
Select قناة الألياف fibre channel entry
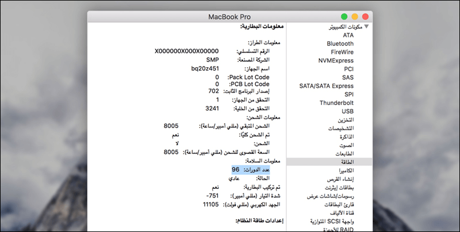[342, 213]
